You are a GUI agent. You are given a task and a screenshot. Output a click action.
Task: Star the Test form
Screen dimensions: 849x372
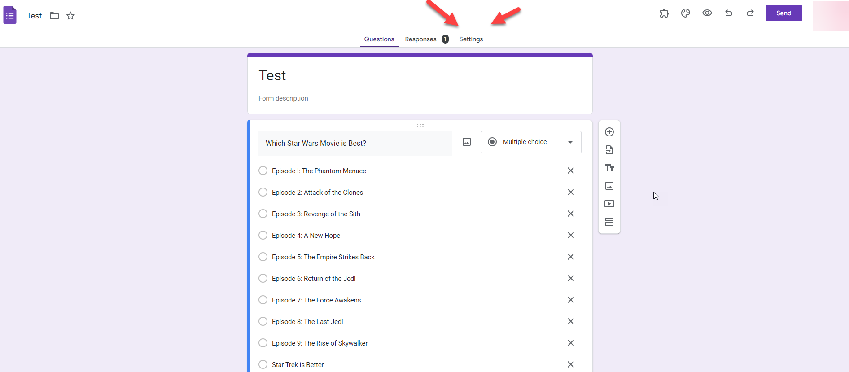coord(70,16)
